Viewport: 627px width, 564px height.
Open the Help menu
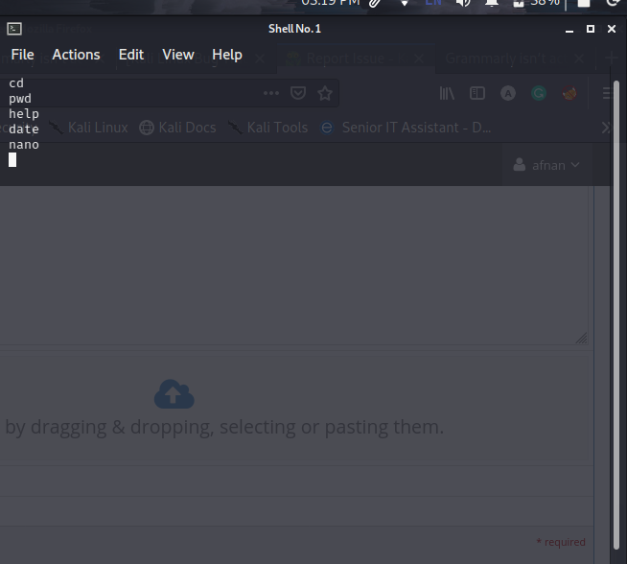point(227,55)
